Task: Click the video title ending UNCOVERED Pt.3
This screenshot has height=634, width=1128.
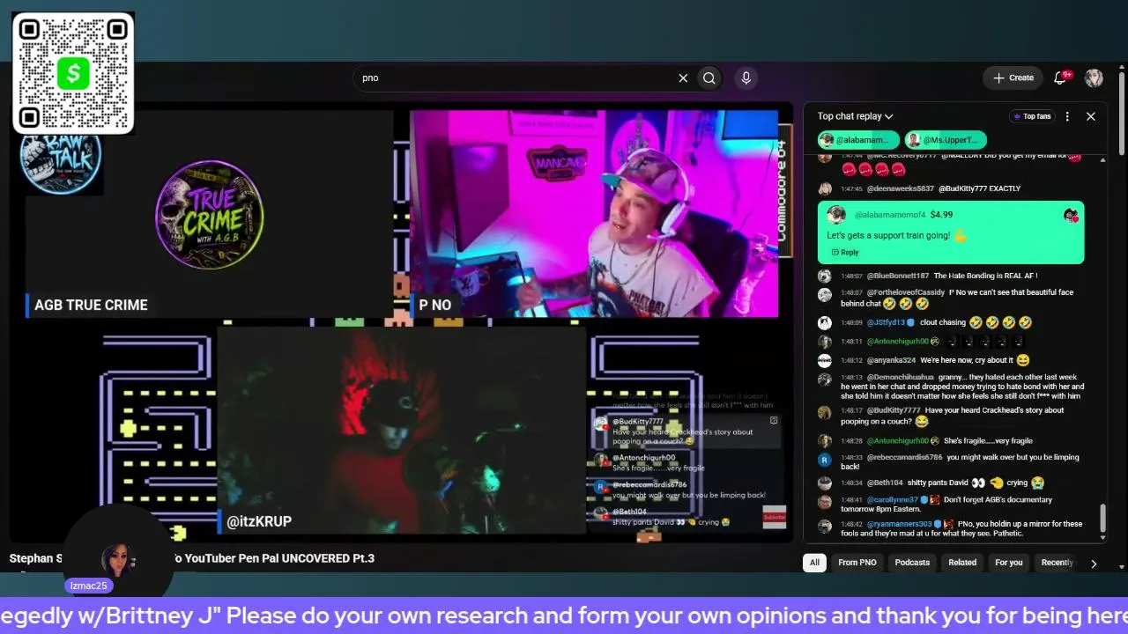Action: coord(192,558)
